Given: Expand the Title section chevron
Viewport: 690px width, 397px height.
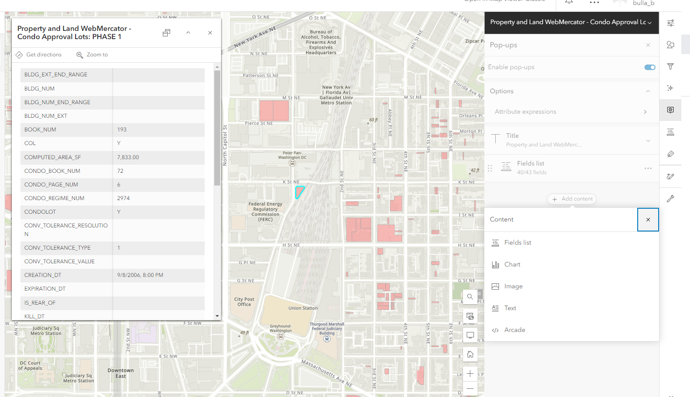Looking at the screenshot, I should click(x=648, y=140).
